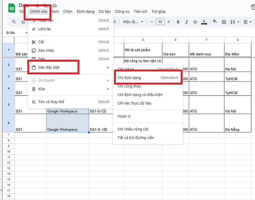The width and height of the screenshot is (255, 200).
Task: Open the Mặc định font dropdown
Action: (133, 22)
